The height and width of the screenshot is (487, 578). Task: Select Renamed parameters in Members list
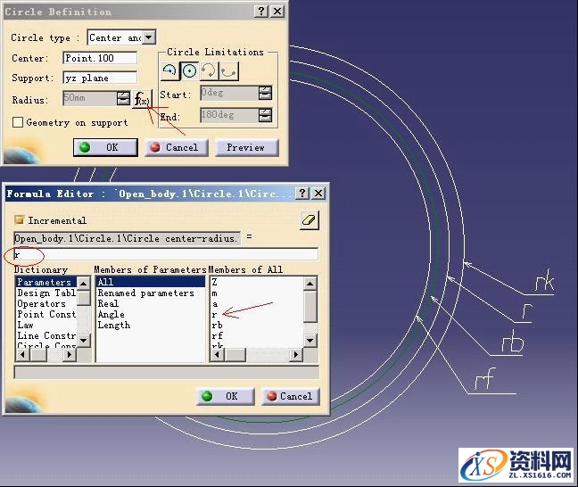point(144,293)
